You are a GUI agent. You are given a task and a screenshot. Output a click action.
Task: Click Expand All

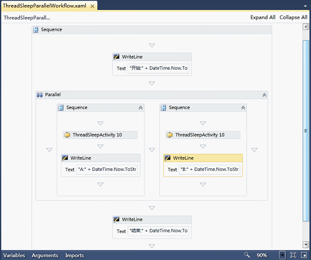[263, 18]
